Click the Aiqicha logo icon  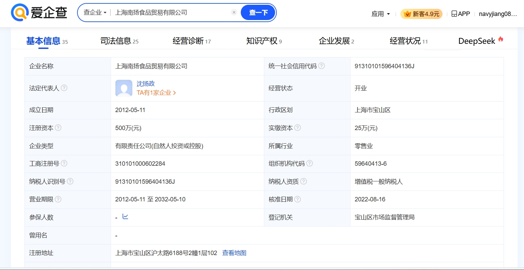(19, 13)
